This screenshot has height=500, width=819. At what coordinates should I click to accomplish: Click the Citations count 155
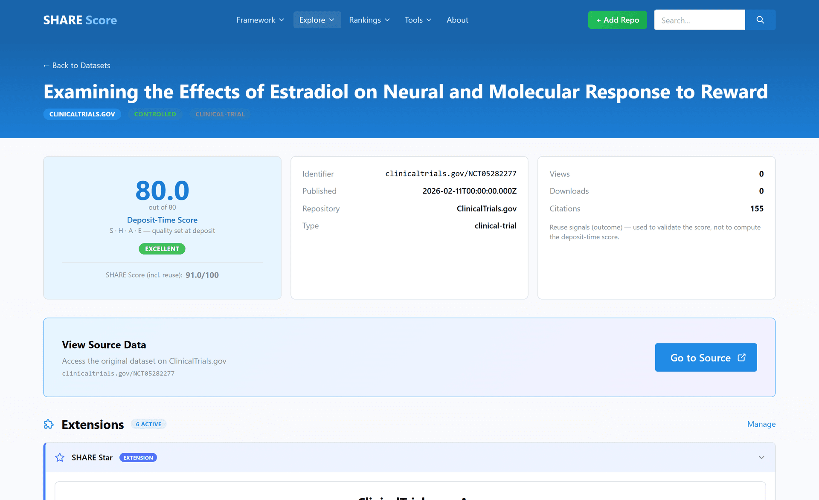click(x=757, y=208)
